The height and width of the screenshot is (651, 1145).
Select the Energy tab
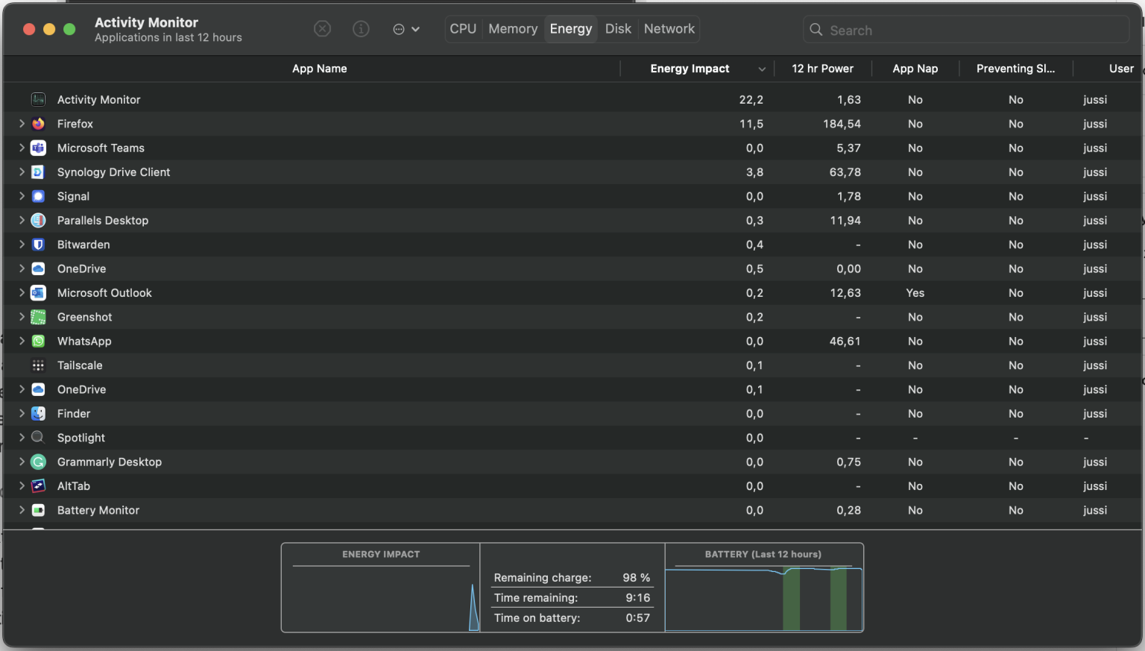[x=571, y=29]
